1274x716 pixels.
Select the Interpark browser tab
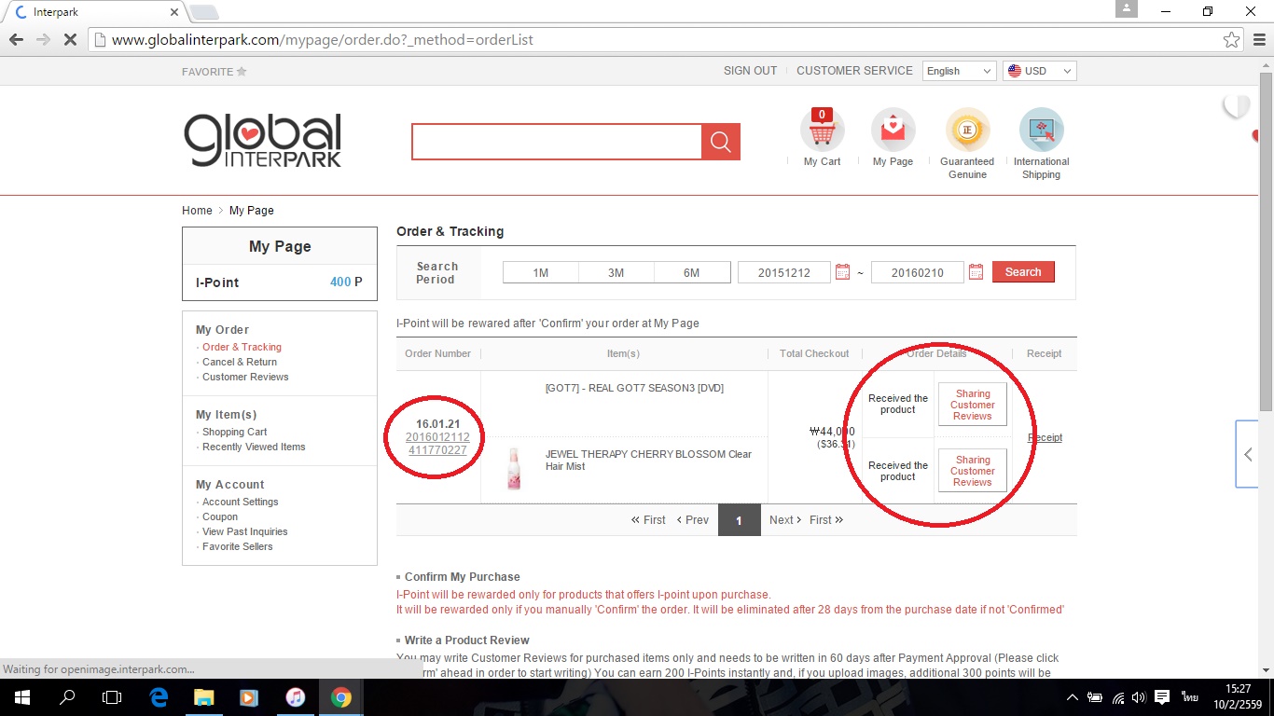(x=93, y=12)
